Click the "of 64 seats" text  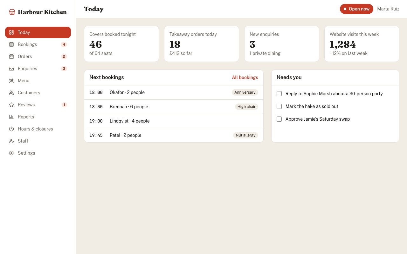[101, 53]
